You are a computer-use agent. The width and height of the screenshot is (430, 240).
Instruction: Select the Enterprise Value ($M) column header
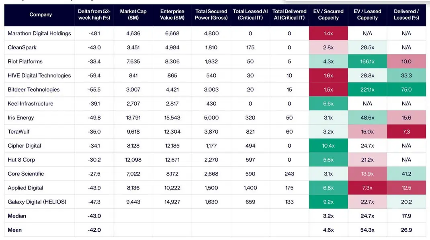172,14
